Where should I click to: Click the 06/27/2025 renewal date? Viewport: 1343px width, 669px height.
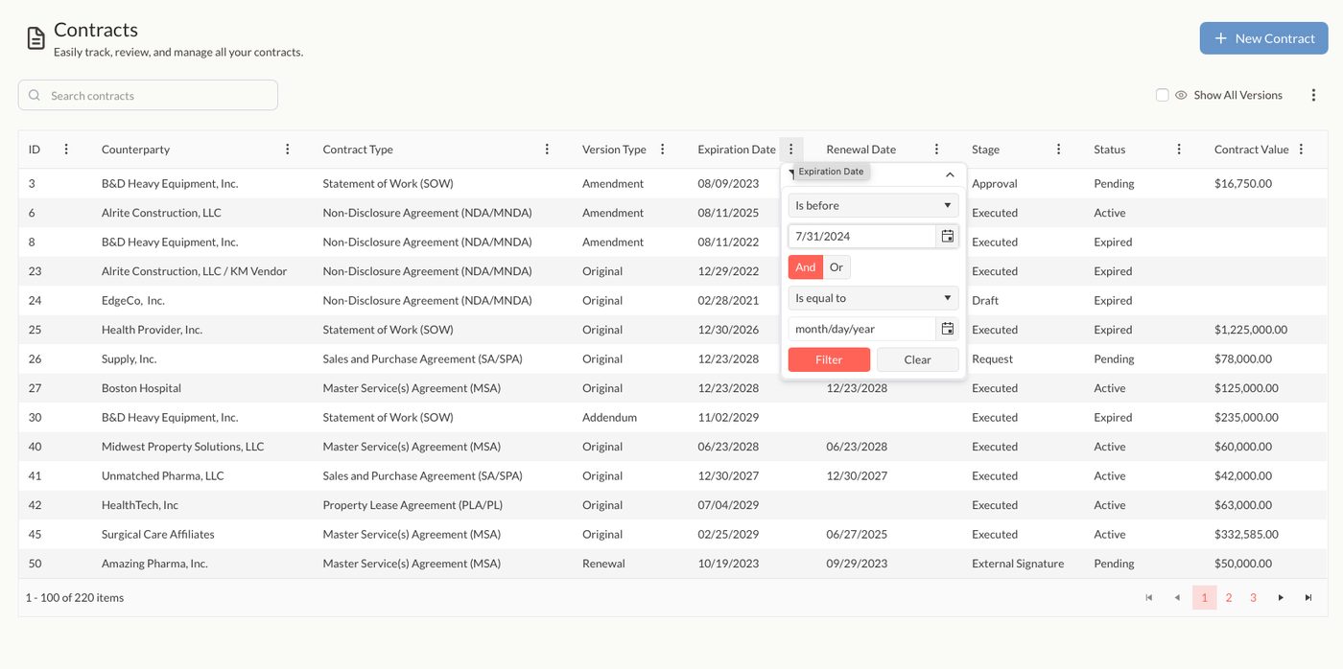[856, 534]
